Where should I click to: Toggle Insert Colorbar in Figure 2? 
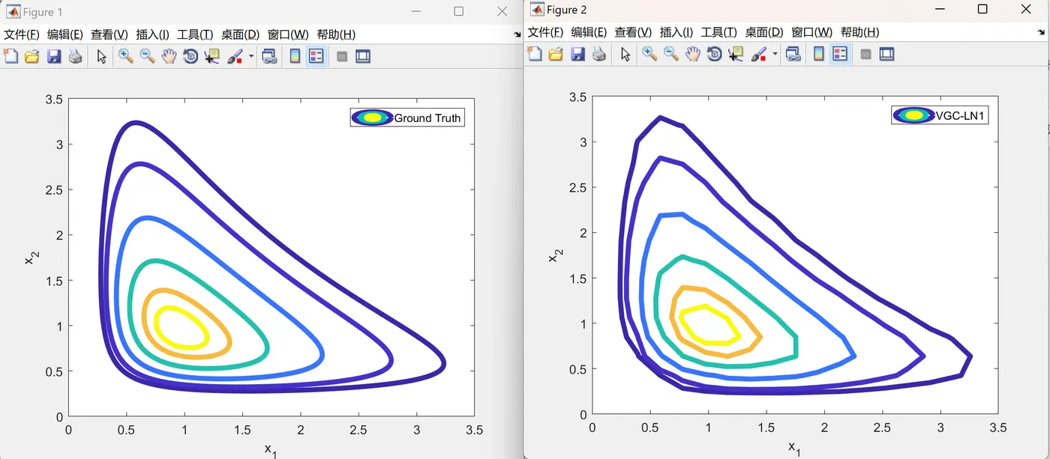(818, 54)
